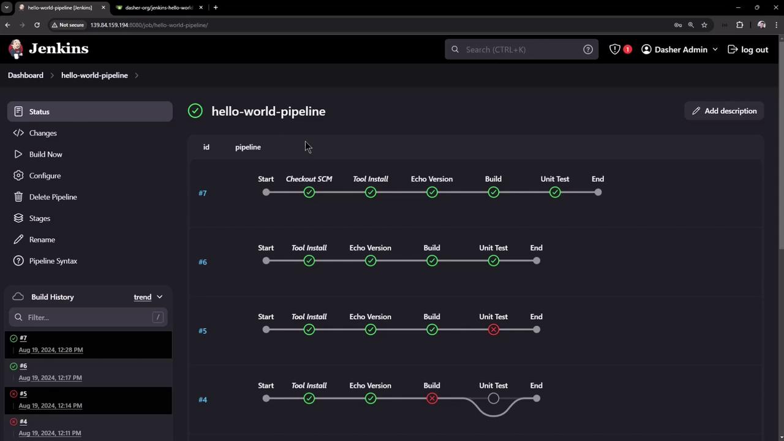The image size is (784, 441).
Task: Click skipped Unit Test node in run #4
Action: click(494, 399)
